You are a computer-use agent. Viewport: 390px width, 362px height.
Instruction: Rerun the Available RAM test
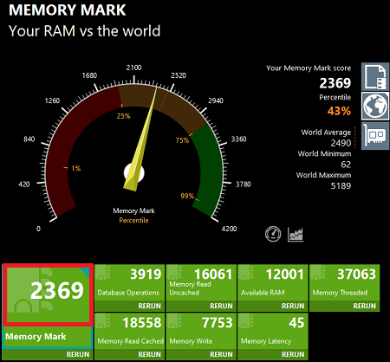click(x=293, y=306)
